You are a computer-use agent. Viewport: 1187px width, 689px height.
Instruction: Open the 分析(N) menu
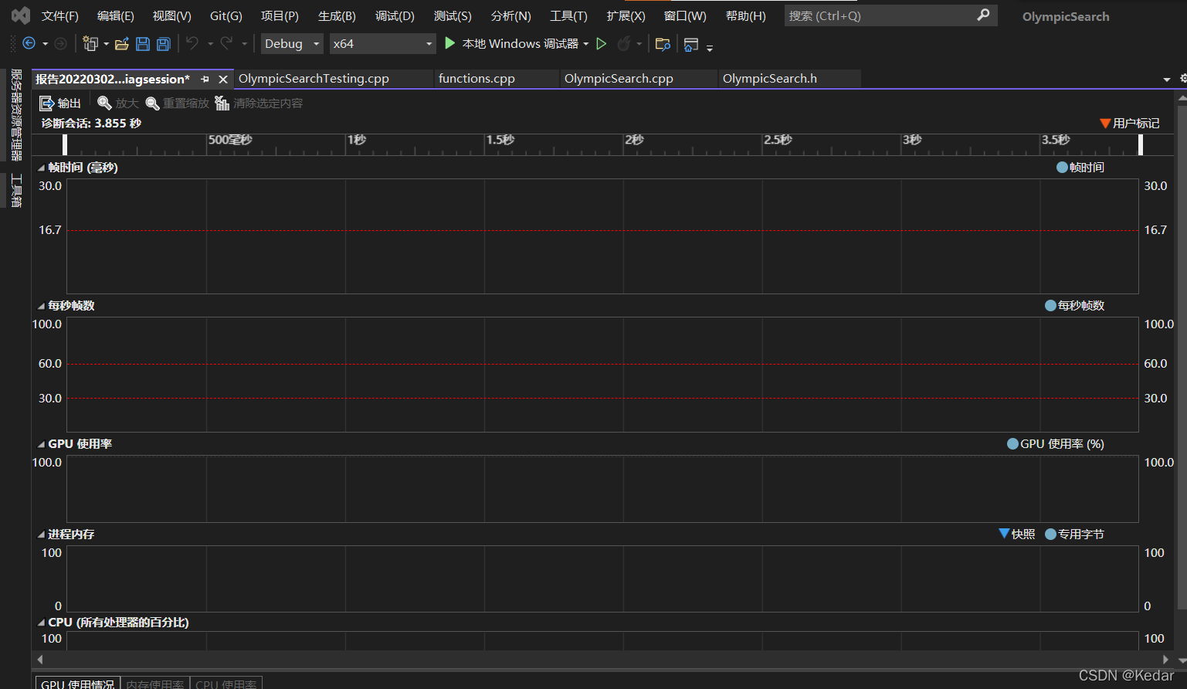coord(510,15)
